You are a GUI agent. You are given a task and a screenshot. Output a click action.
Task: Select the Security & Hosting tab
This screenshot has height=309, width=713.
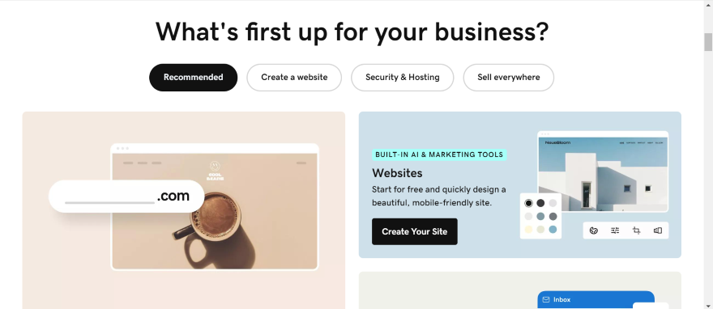point(403,77)
